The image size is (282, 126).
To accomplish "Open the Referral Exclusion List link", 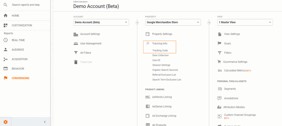I will coord(164,75).
